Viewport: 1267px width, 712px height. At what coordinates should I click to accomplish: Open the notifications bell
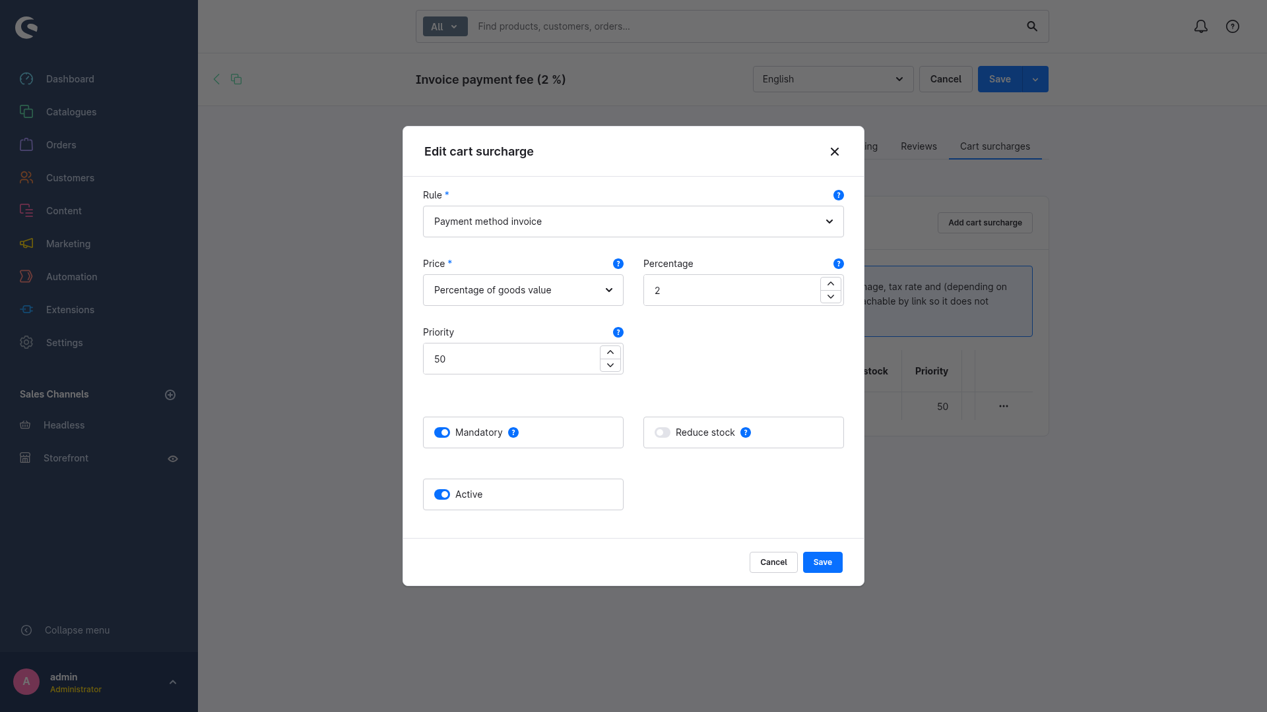click(1201, 26)
